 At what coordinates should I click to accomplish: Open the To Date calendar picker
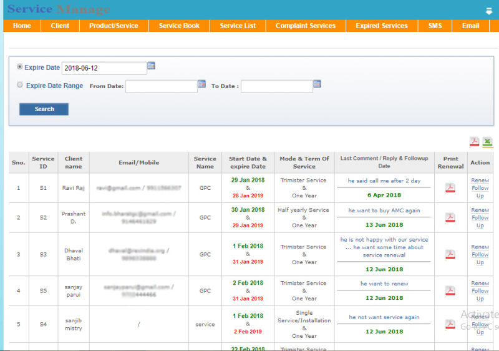317,84
